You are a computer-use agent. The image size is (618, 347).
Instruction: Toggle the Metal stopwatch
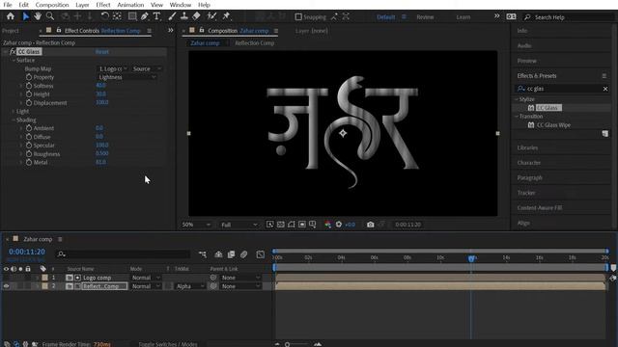click(29, 163)
